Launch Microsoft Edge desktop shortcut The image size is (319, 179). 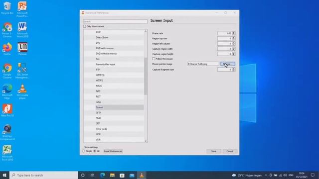(x=7, y=91)
